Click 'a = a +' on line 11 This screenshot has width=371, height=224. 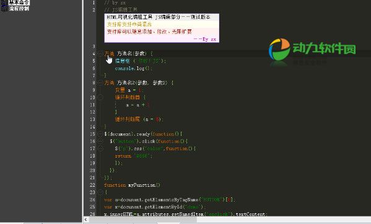[136, 105]
